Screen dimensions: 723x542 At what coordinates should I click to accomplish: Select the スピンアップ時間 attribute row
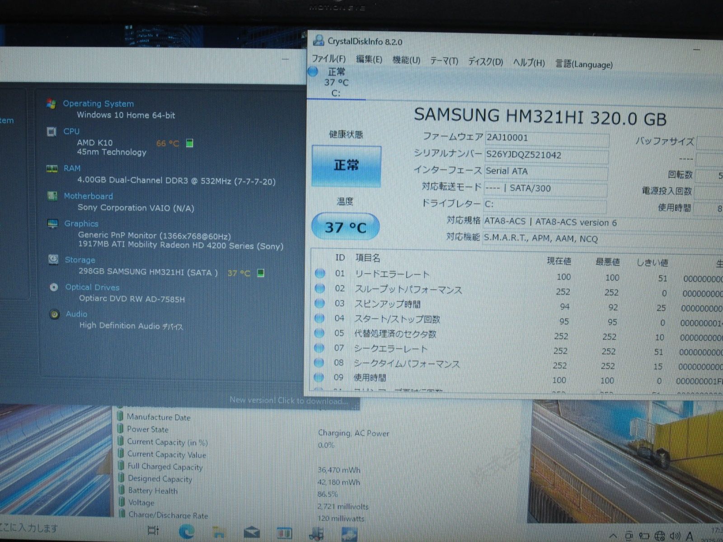click(518, 305)
